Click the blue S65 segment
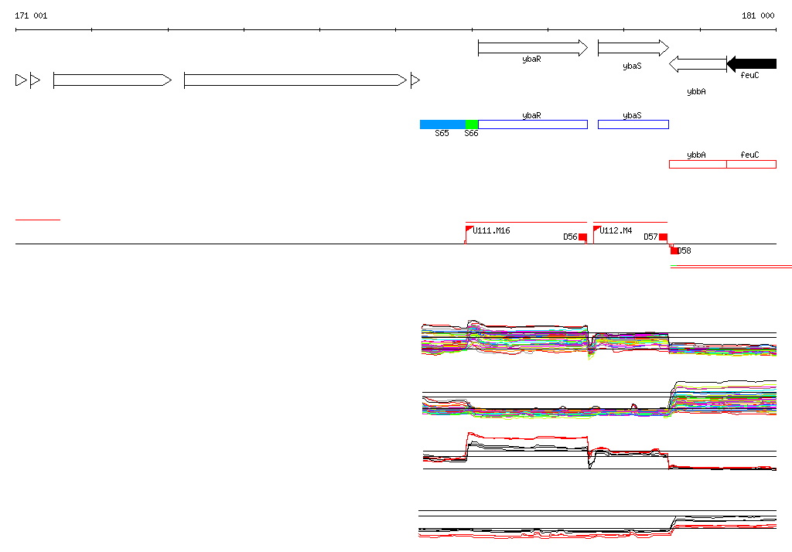Viewport: 792px width, 552px height. tap(442, 124)
